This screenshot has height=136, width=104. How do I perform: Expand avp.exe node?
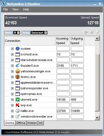12,105
